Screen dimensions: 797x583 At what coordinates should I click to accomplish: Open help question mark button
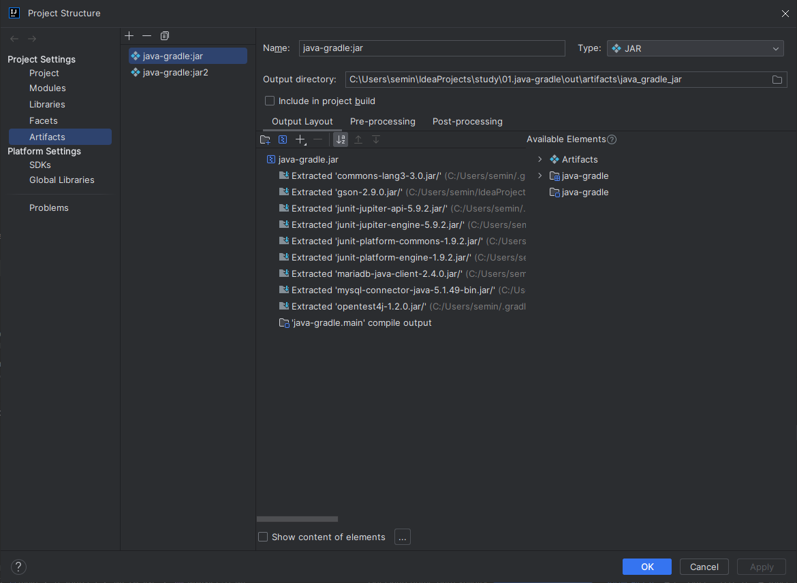click(x=18, y=567)
